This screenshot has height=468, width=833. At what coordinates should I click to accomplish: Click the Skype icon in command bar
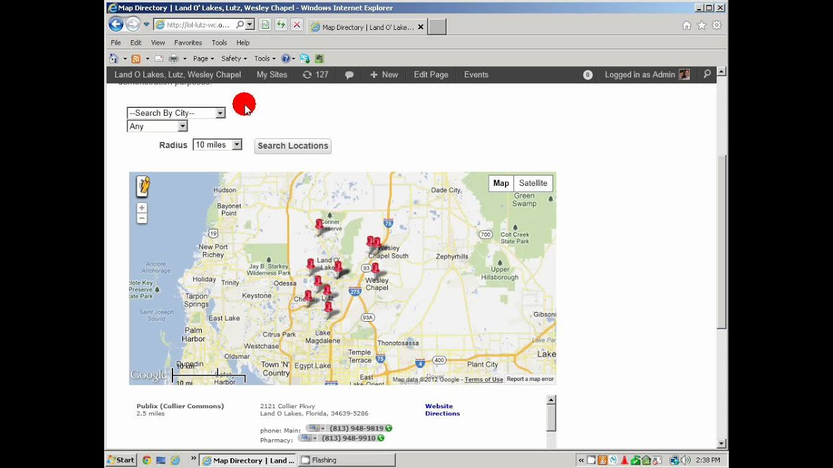coord(305,58)
